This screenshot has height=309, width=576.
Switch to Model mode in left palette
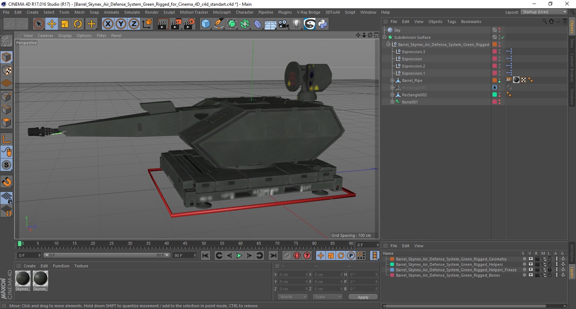[6, 57]
